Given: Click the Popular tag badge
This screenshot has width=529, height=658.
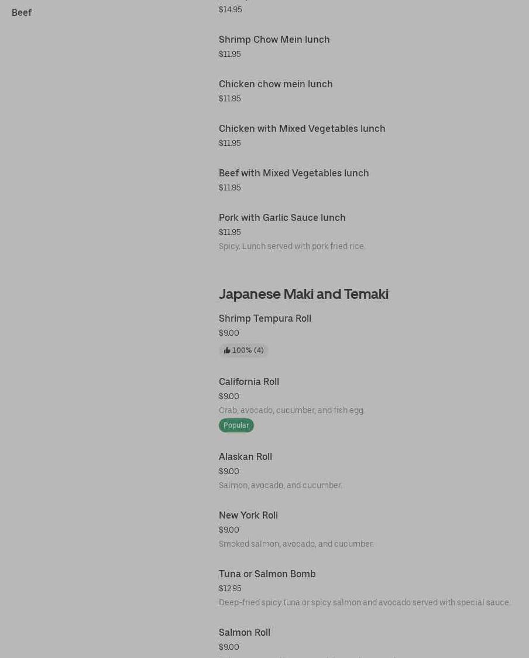Looking at the screenshot, I should tap(236, 425).
